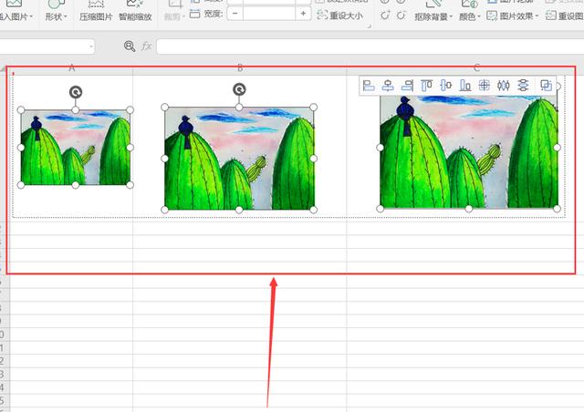Click the formula bar input field
Image resolution: width=584 pixels, height=412 pixels.
point(365,46)
